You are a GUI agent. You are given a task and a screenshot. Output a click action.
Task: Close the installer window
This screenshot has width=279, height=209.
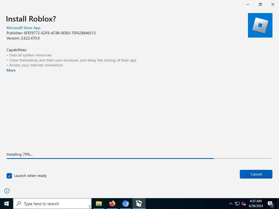(x=272, y=4)
